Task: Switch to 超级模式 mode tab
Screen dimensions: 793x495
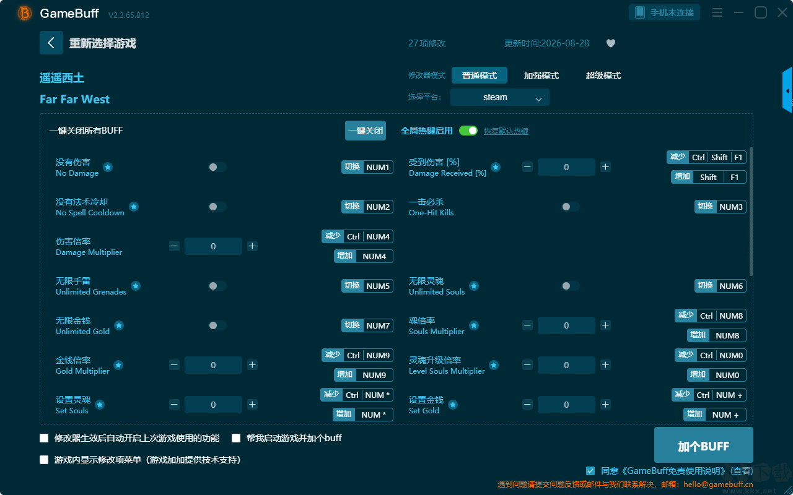Action: pyautogui.click(x=603, y=75)
